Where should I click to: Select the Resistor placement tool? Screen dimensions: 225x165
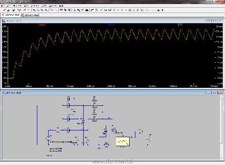click(114, 10)
